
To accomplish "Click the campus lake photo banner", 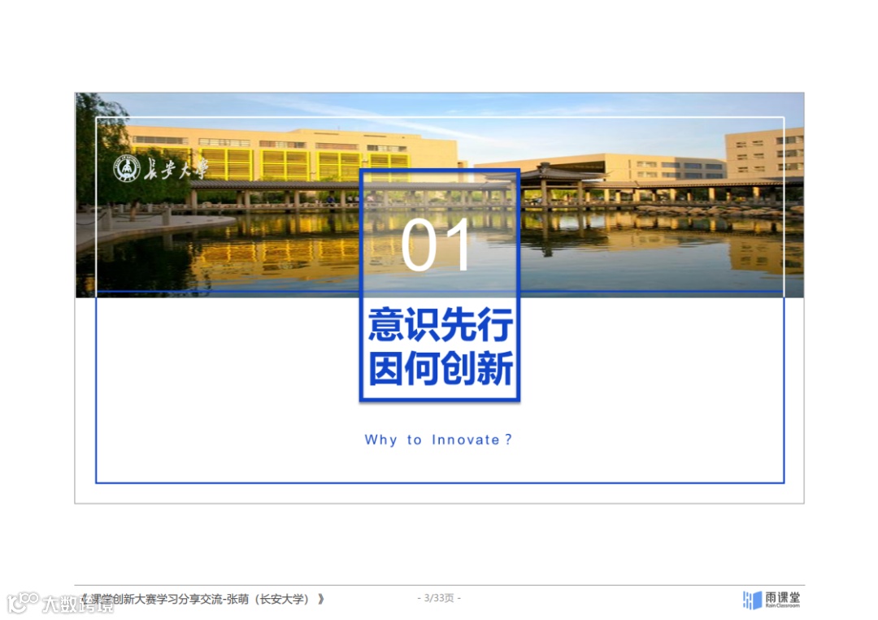I will pyautogui.click(x=440, y=195).
